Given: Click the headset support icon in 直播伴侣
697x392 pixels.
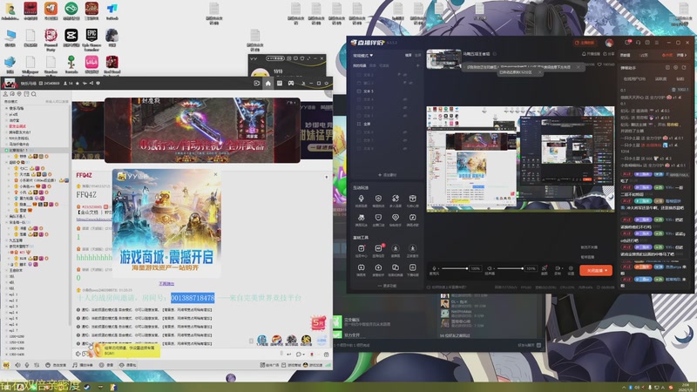Looking at the screenshot, I should [x=638, y=43].
